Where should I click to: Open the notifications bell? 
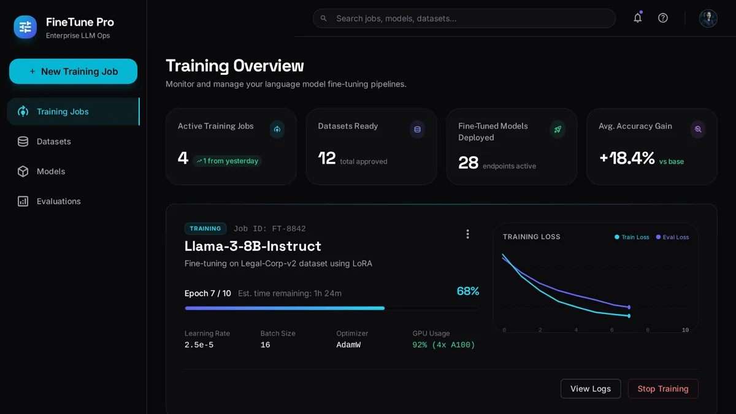[x=638, y=18]
